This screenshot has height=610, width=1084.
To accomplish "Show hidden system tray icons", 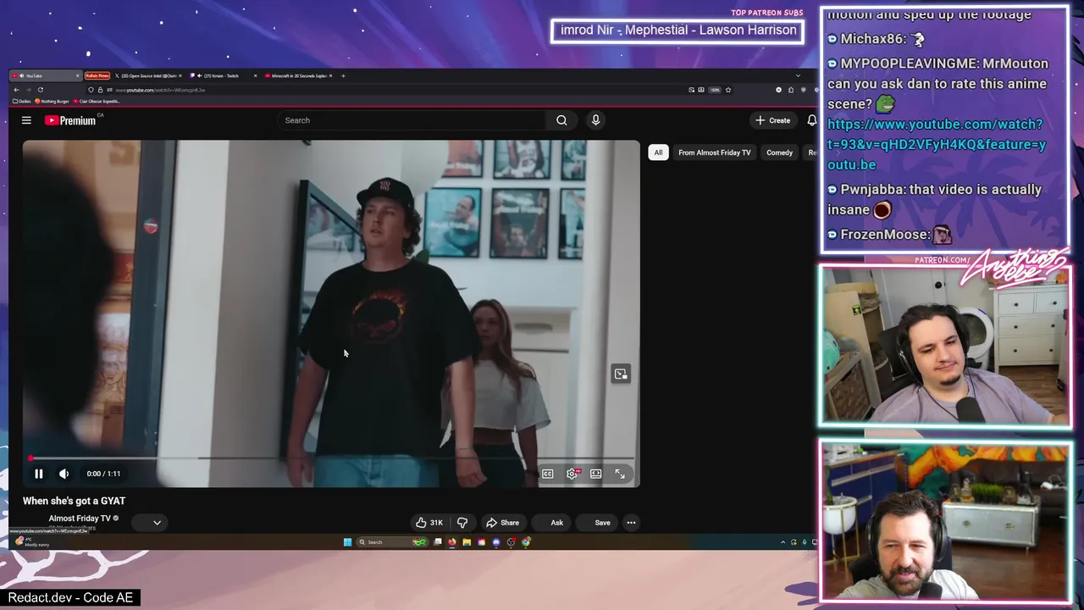I will coord(783,542).
